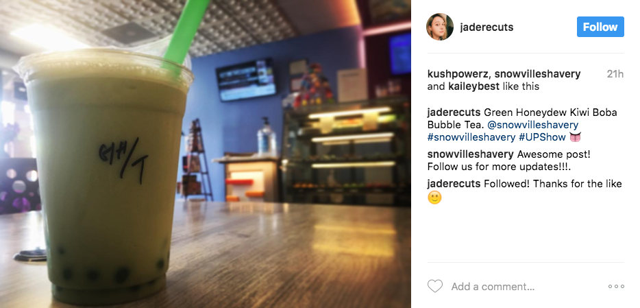This screenshot has width=640, height=308.
Task: Open snowvilleshavery in the likes list
Action: click(x=537, y=74)
